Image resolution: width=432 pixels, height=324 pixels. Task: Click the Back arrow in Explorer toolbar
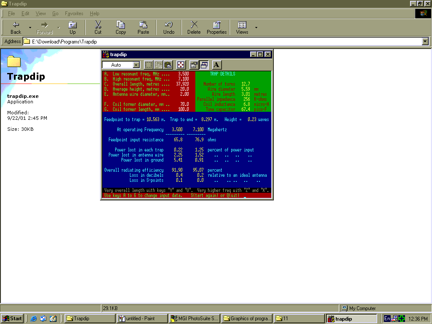[x=16, y=28]
